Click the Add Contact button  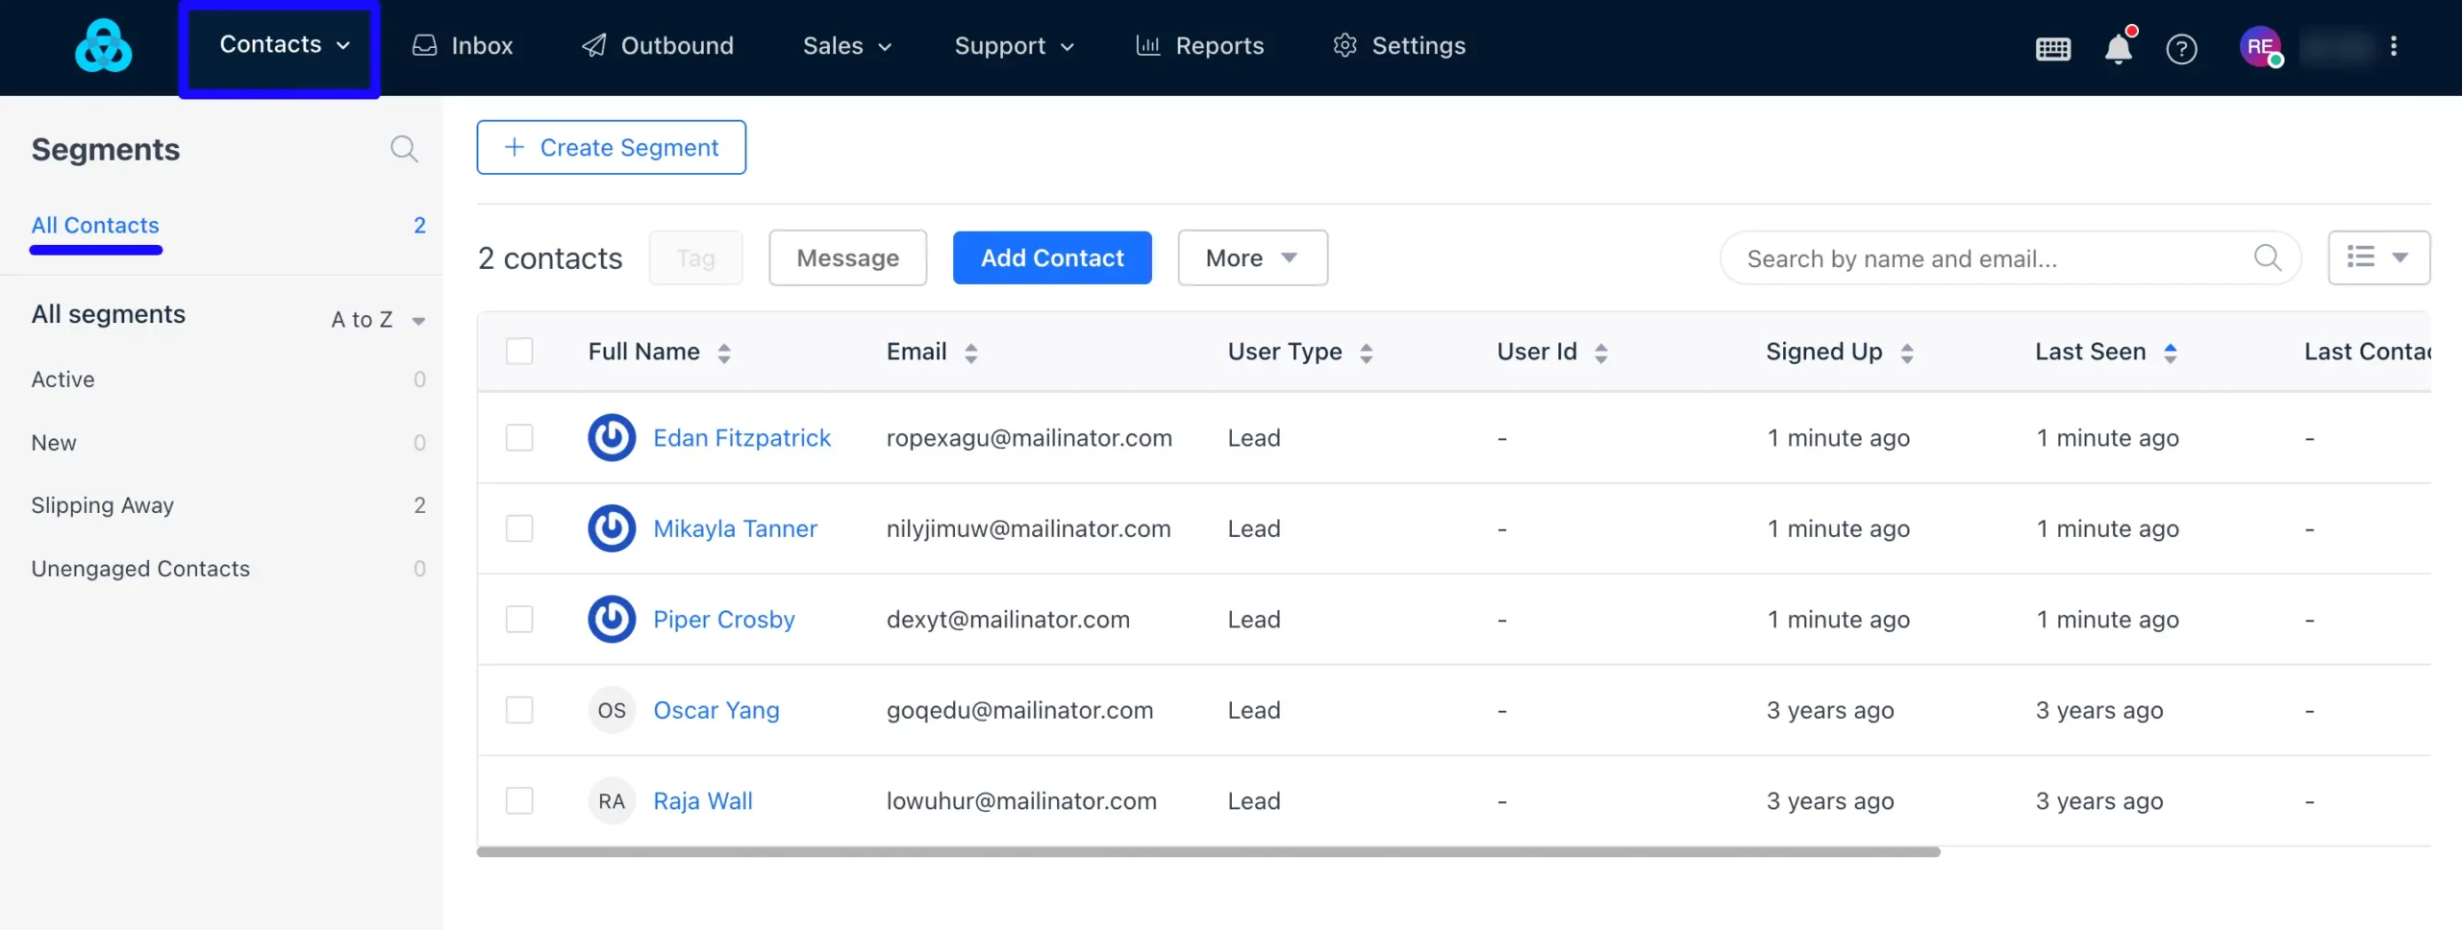coord(1052,257)
